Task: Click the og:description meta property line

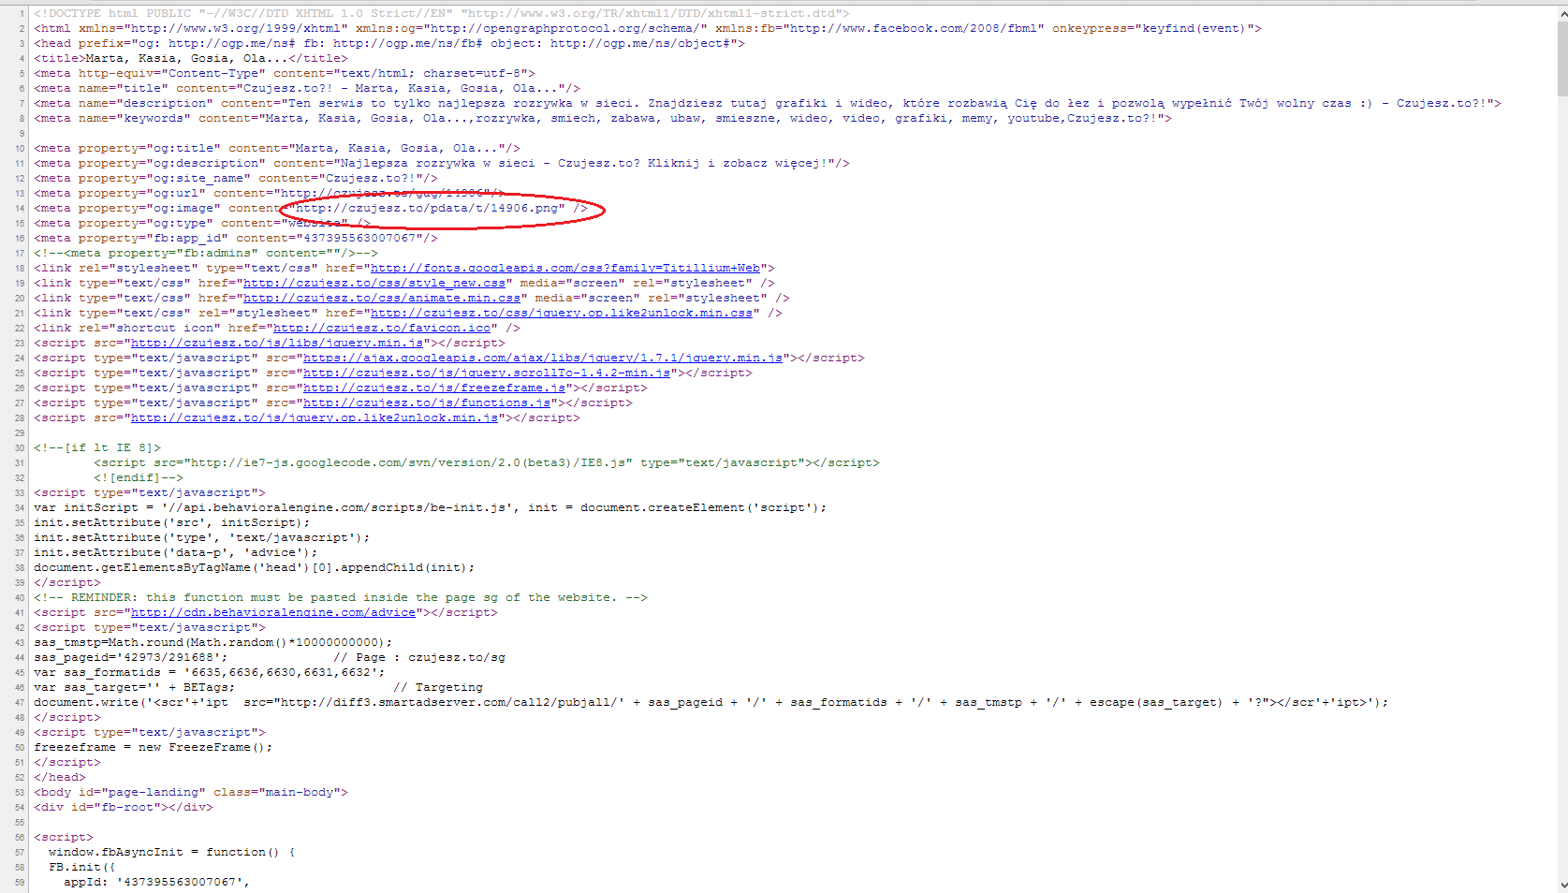Action: [442, 163]
